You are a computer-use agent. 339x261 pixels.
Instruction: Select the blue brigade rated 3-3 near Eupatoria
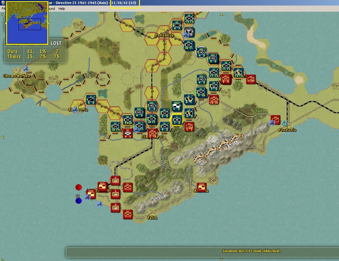[90, 100]
